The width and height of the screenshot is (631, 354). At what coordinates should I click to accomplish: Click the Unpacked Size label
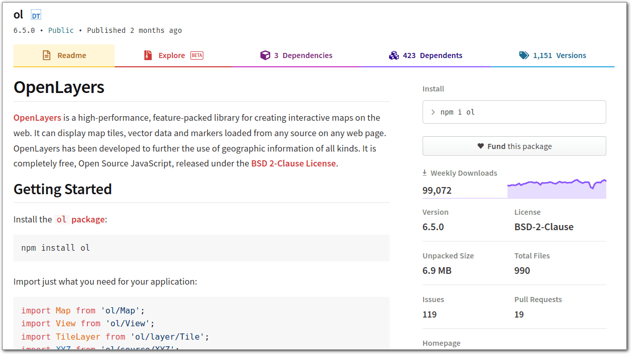coord(448,256)
